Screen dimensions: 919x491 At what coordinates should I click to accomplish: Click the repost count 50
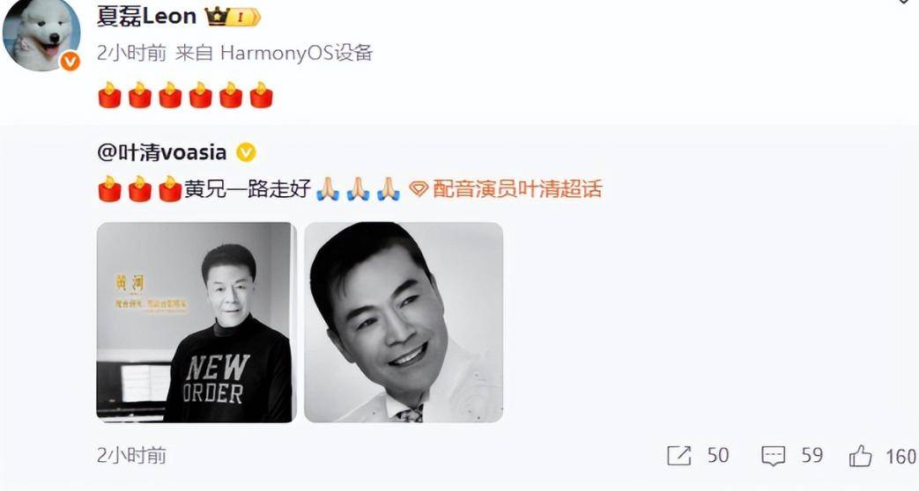tap(718, 456)
